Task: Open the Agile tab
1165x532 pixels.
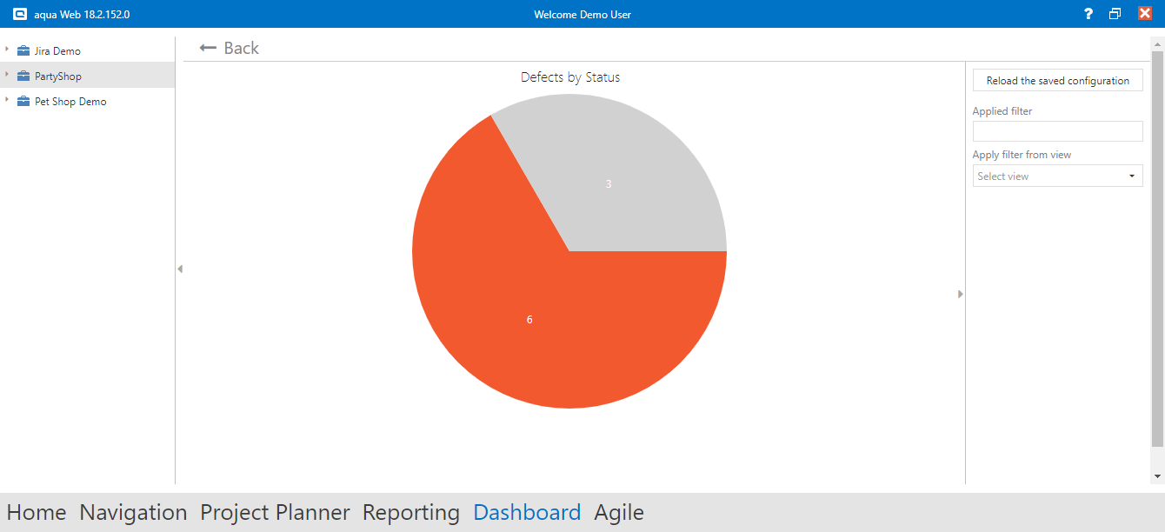Action: (x=618, y=513)
